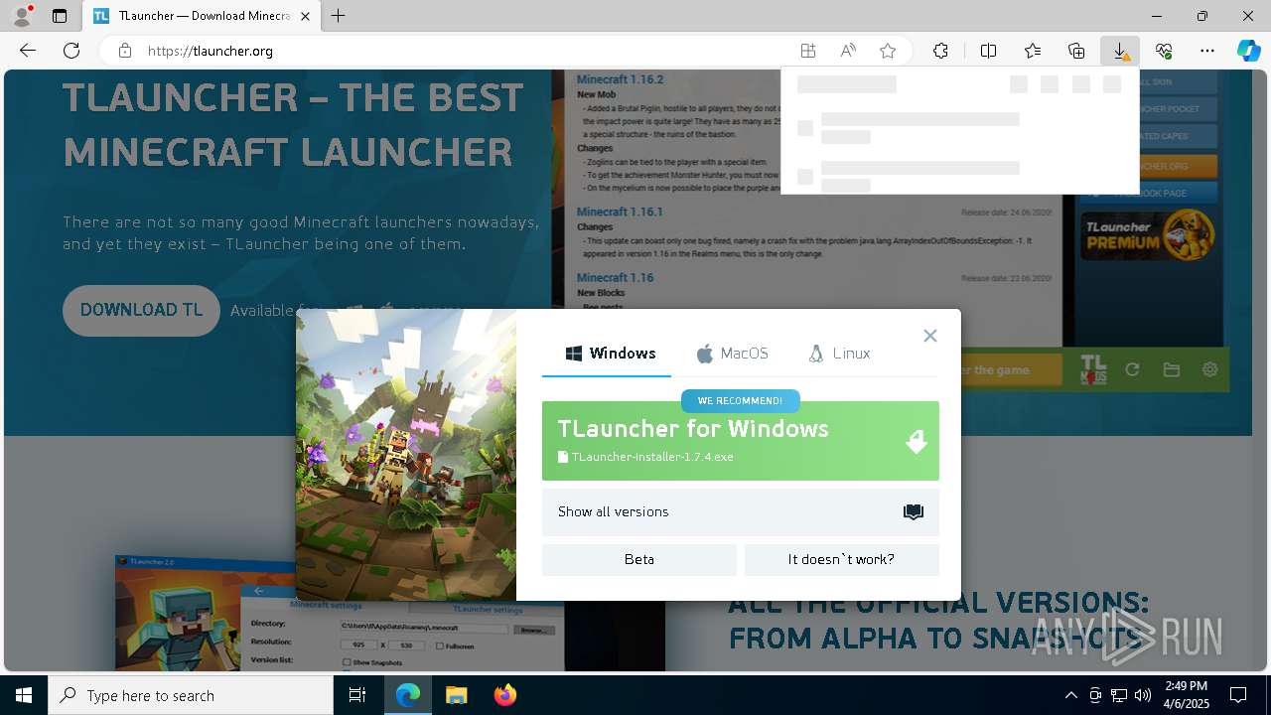Open Edge Settings and more menu
The image size is (1271, 715).
[x=1207, y=51]
